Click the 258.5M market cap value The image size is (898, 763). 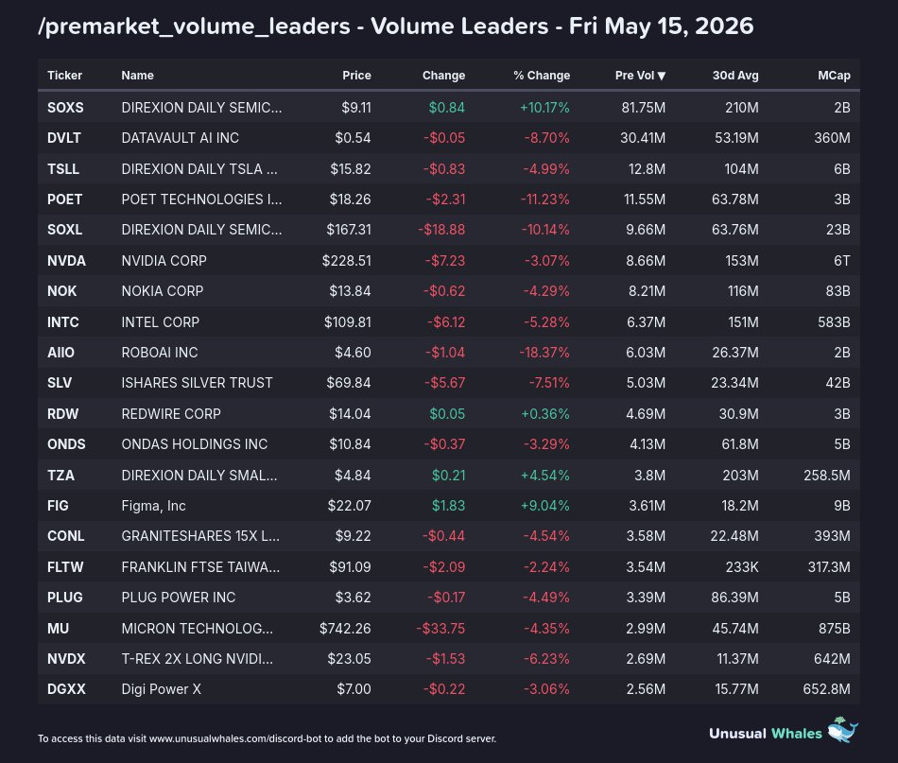[x=827, y=476]
